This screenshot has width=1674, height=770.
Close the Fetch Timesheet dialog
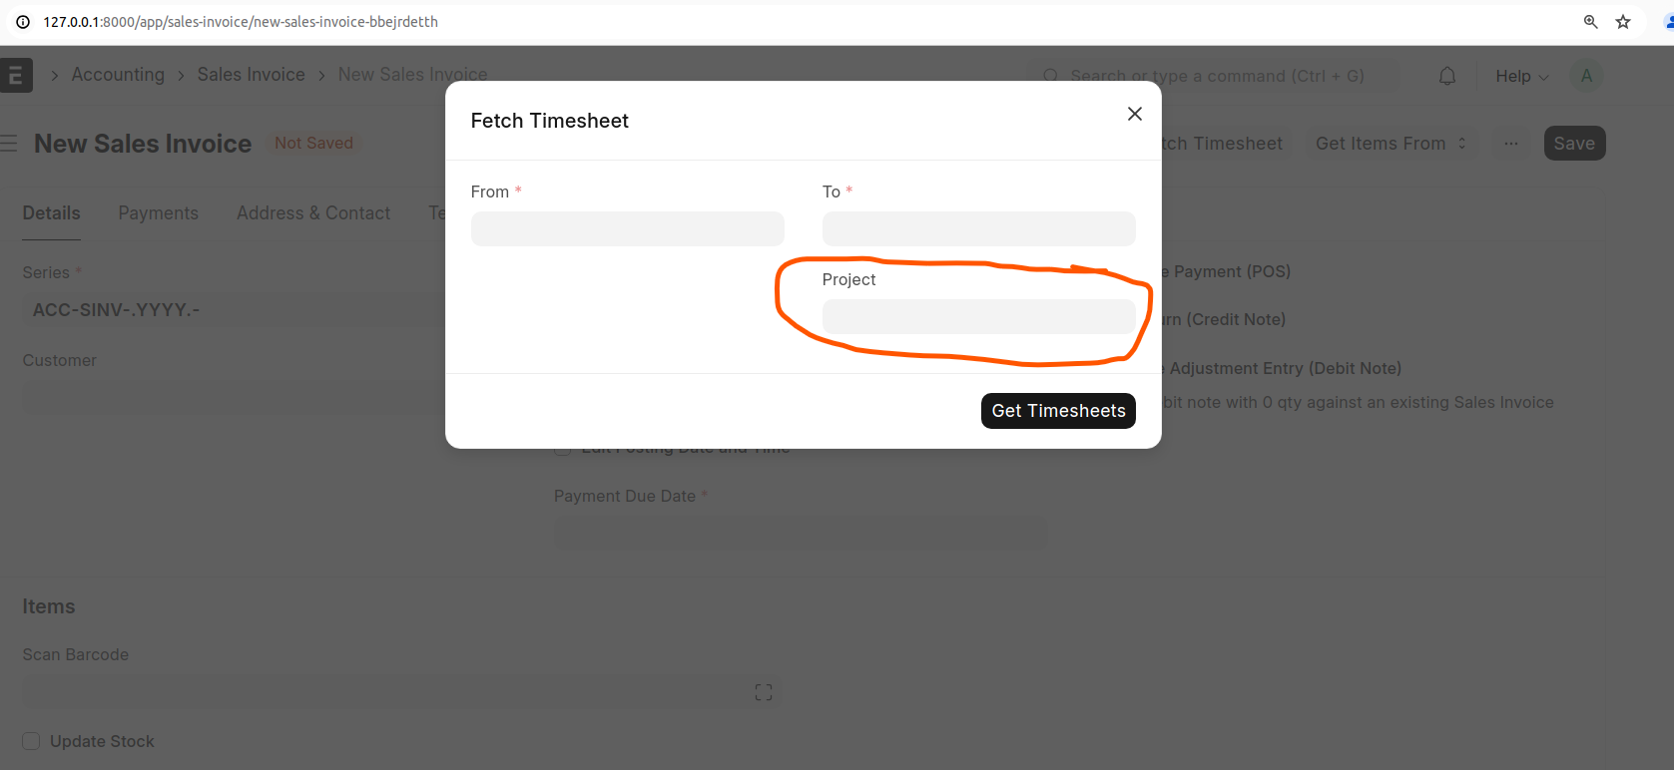click(x=1134, y=114)
